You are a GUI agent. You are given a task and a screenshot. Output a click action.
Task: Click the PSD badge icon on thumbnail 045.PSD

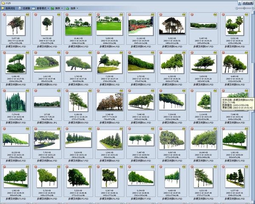[153, 14]
